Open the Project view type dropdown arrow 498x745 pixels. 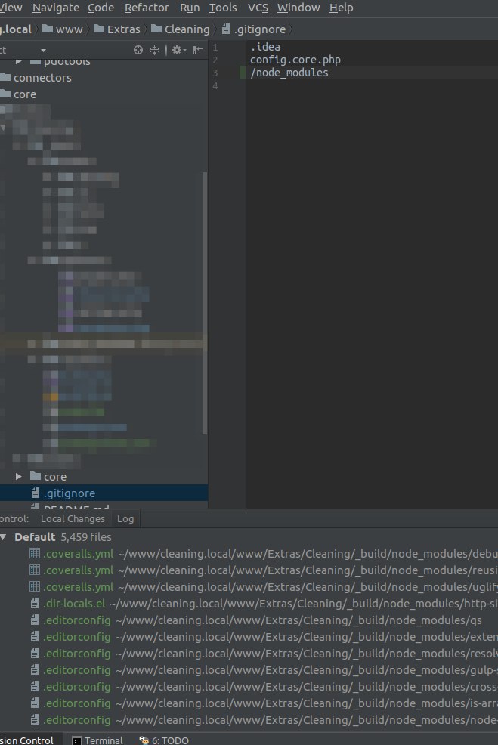tap(43, 51)
